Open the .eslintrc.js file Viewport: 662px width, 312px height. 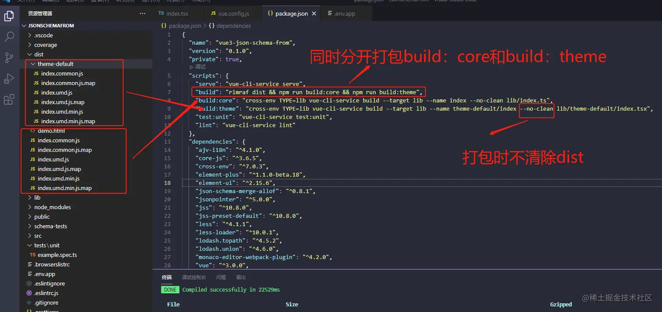(x=46, y=293)
